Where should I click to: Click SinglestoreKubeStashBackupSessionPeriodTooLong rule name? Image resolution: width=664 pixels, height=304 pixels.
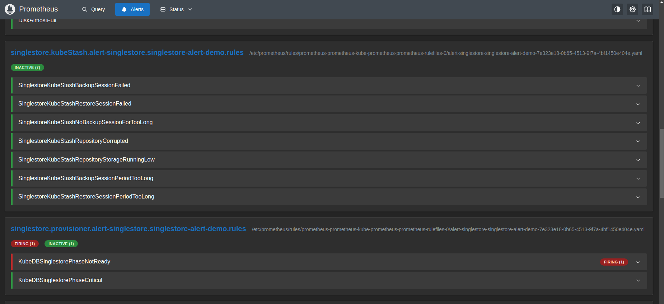[x=86, y=178]
